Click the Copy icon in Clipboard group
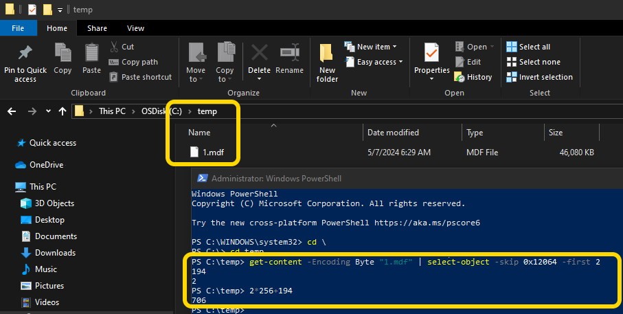The width and height of the screenshot is (623, 314). (x=63, y=54)
